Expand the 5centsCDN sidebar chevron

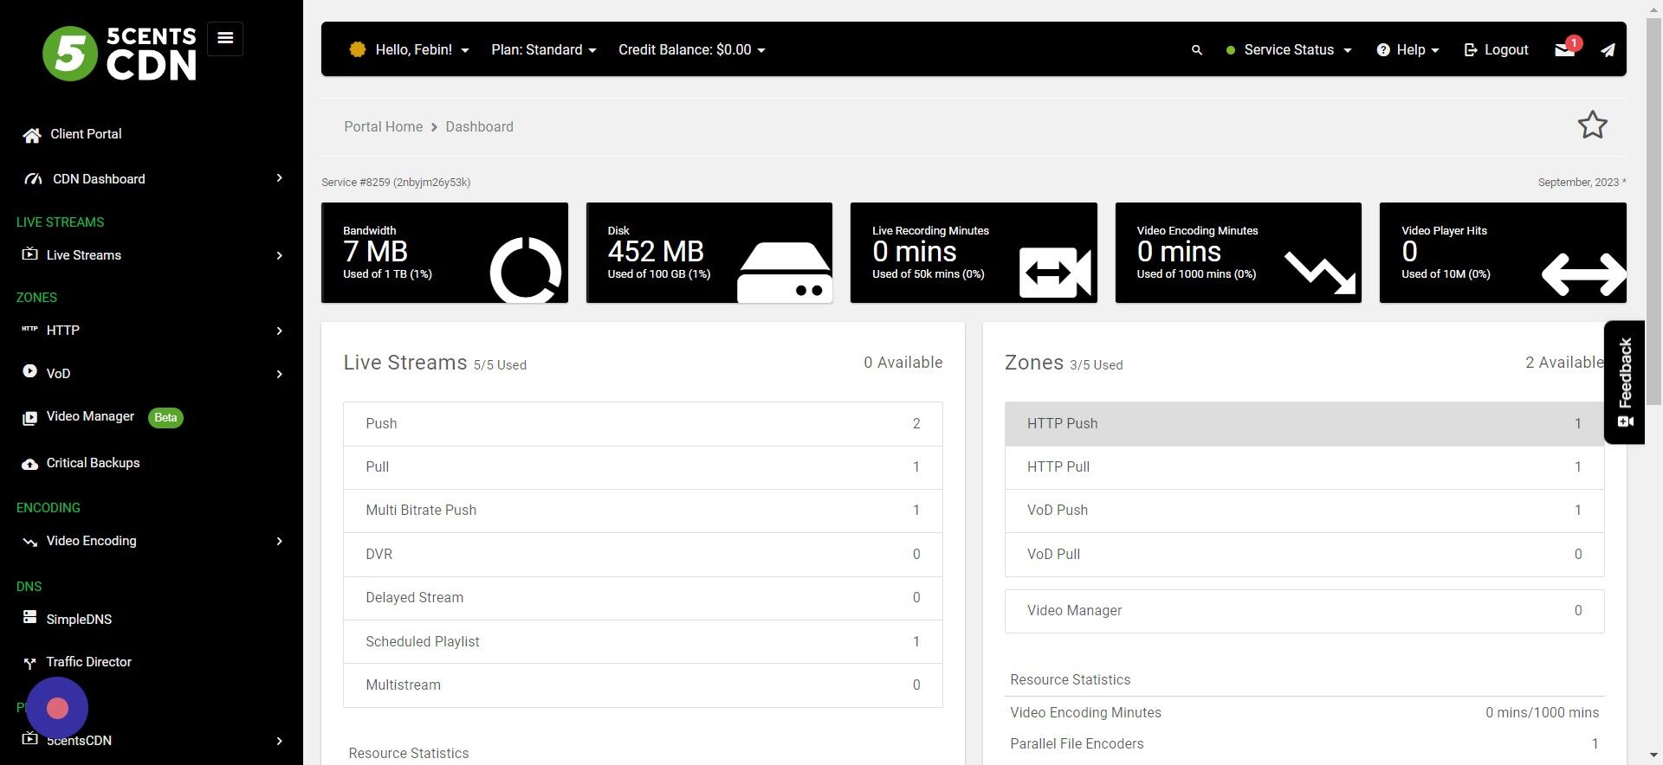[x=279, y=741]
